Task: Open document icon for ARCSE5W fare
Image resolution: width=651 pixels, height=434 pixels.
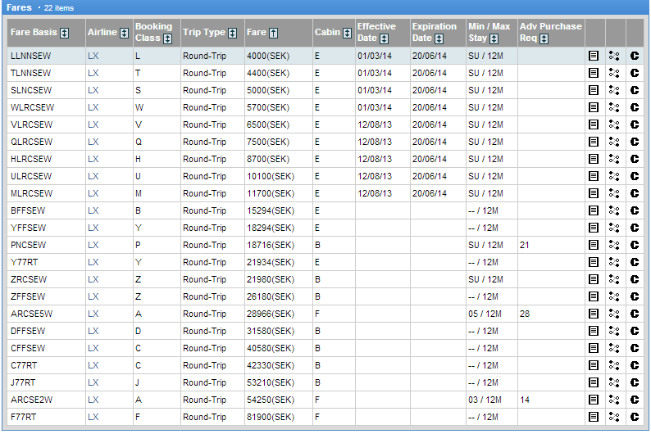Action: pos(594,314)
